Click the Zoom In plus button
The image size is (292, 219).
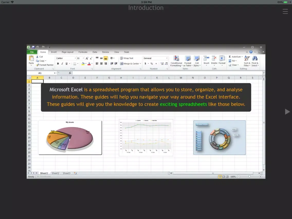pyautogui.click(x=260, y=177)
